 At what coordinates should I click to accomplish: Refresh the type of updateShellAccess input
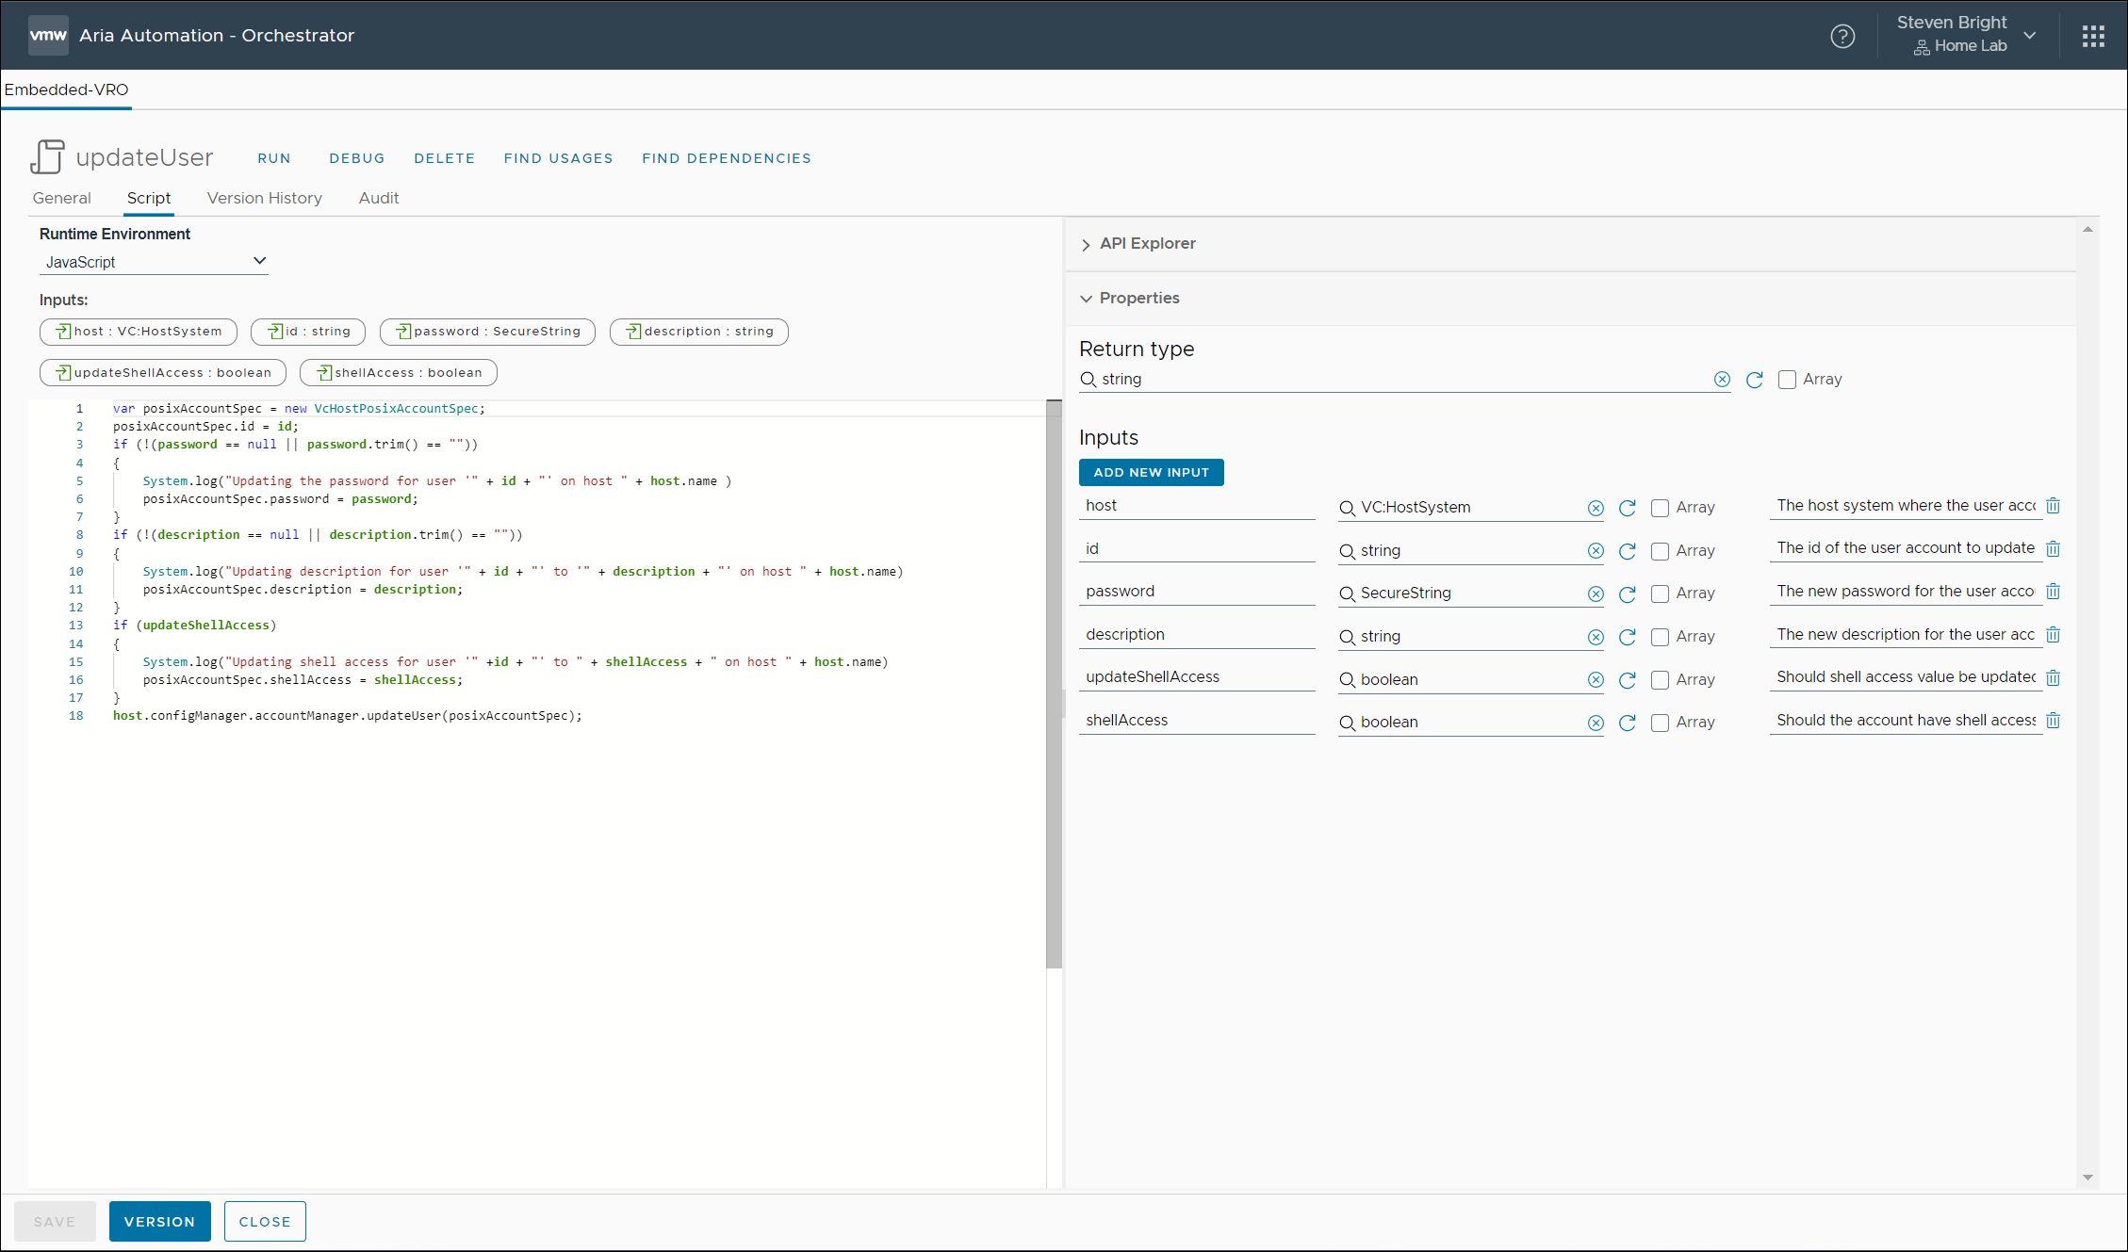1628,680
